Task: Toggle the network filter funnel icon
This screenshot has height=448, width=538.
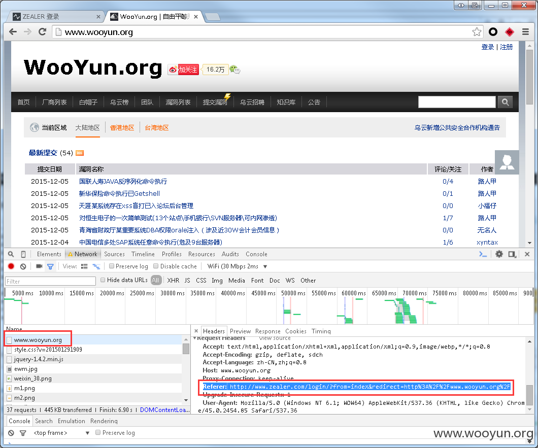Action: point(50,266)
